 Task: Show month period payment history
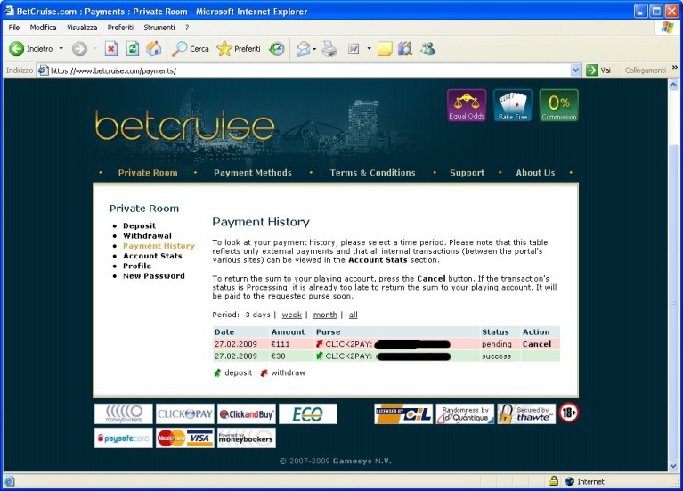[x=325, y=315]
